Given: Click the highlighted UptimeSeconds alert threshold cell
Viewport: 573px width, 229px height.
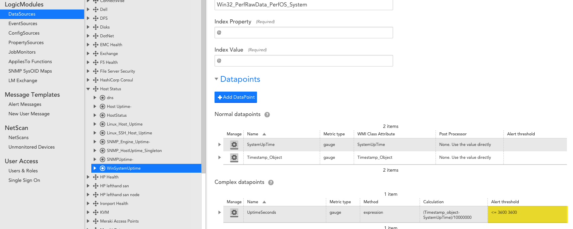Looking at the screenshot, I should 527,214.
